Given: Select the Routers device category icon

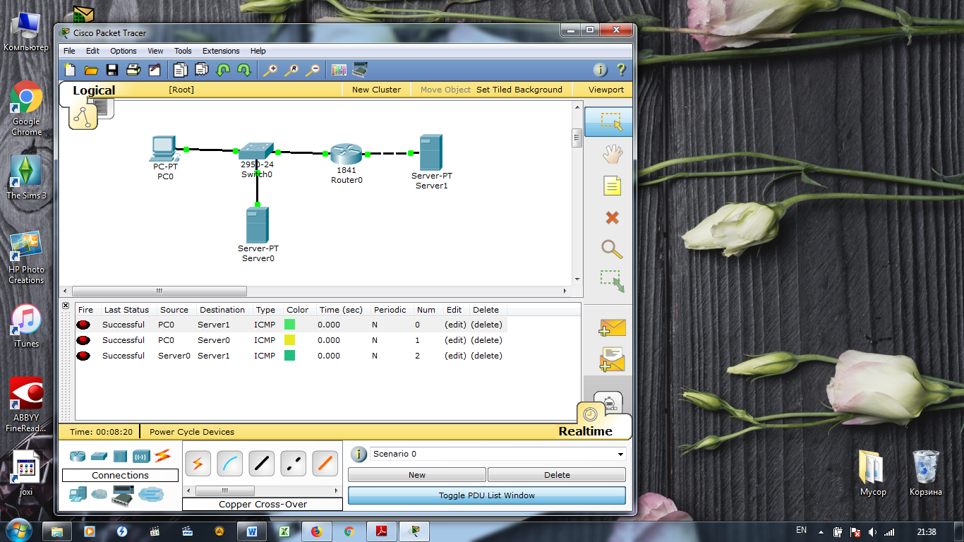Looking at the screenshot, I should 77,456.
